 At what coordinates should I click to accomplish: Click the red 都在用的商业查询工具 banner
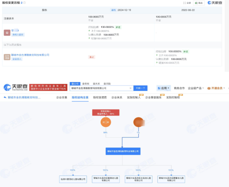48,87
